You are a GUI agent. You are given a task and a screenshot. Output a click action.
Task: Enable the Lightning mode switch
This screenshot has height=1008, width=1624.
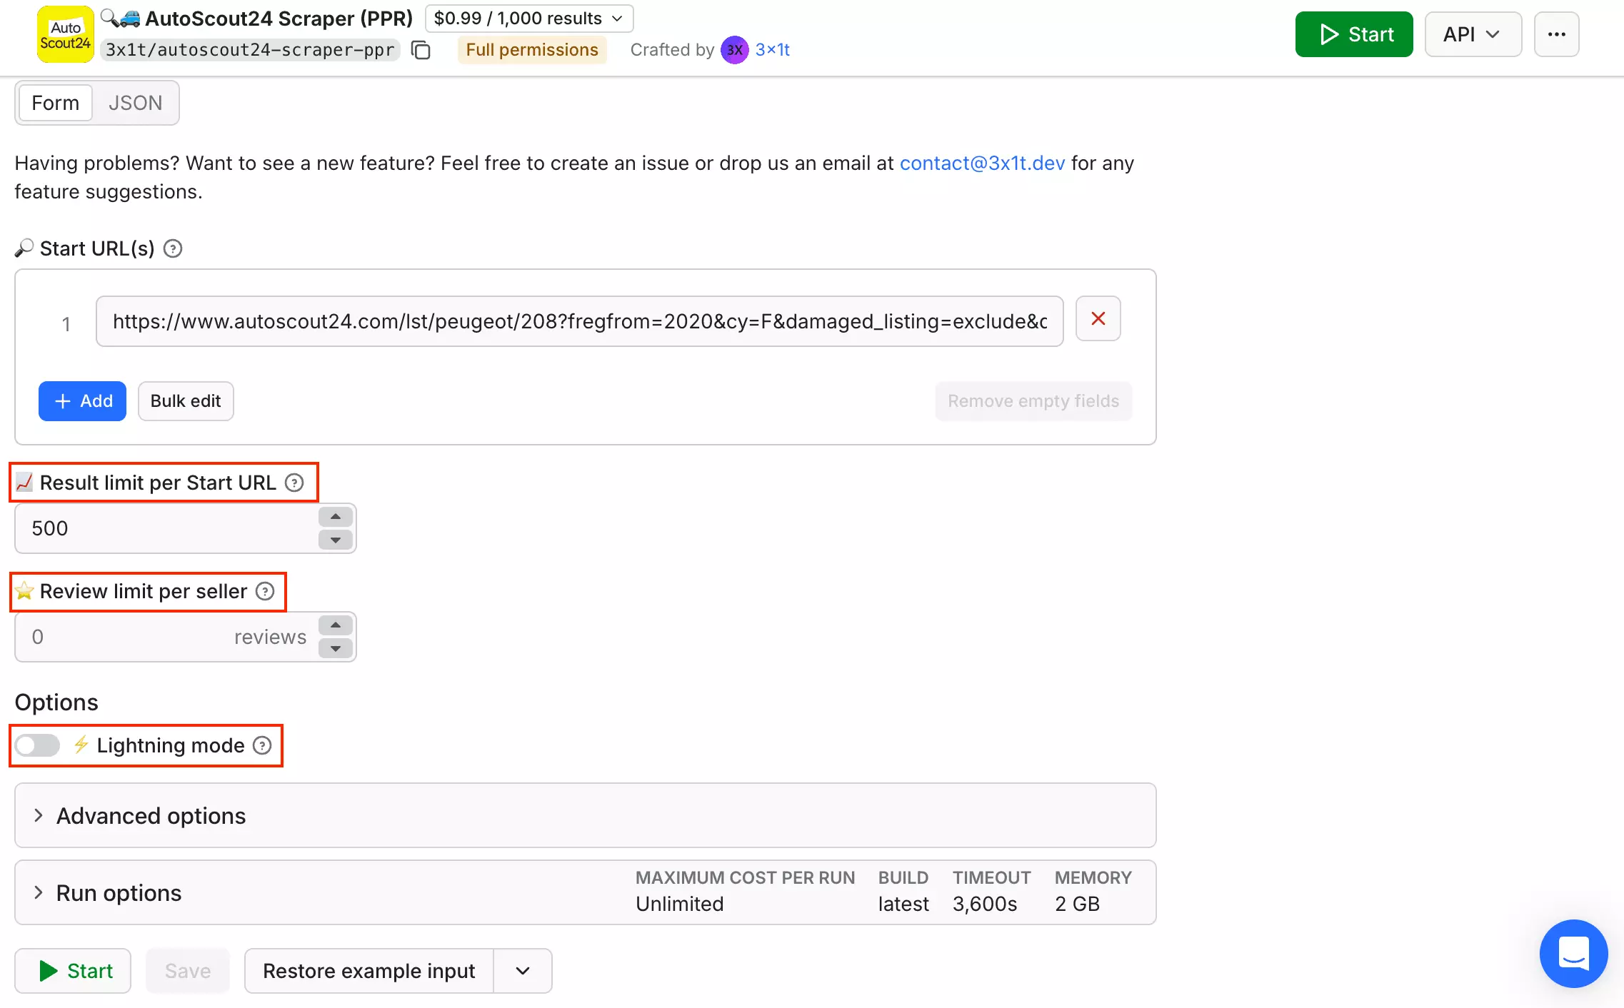[x=38, y=745]
